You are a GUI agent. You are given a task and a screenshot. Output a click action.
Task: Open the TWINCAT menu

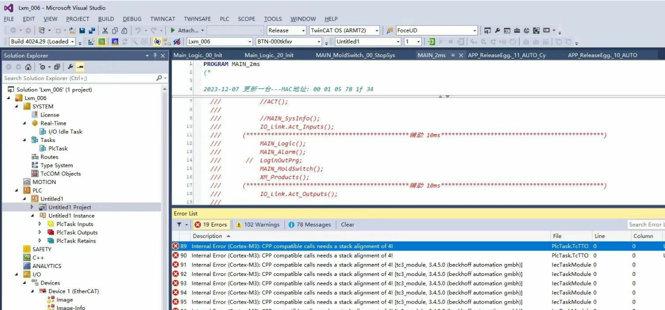pyautogui.click(x=162, y=19)
